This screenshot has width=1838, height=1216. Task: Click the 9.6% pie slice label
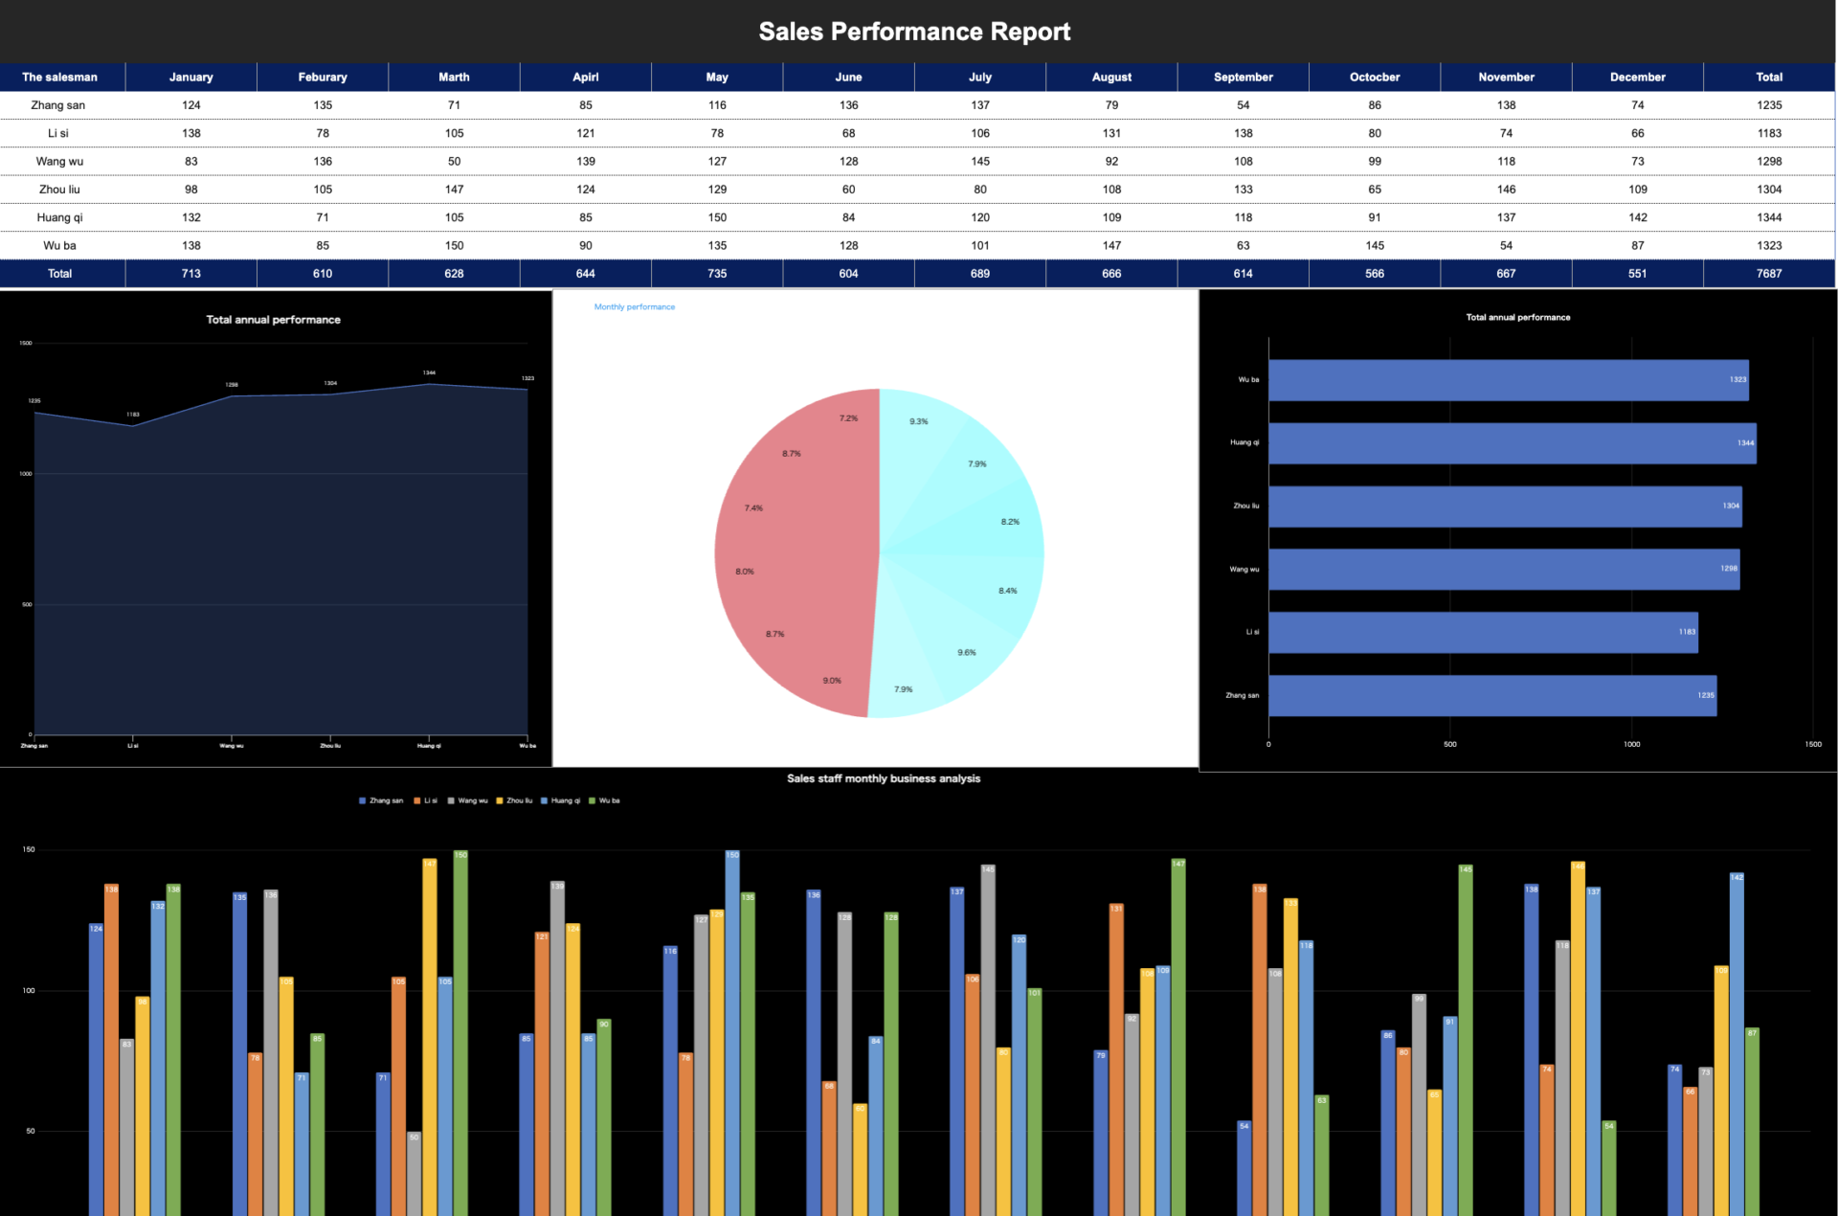click(x=967, y=653)
